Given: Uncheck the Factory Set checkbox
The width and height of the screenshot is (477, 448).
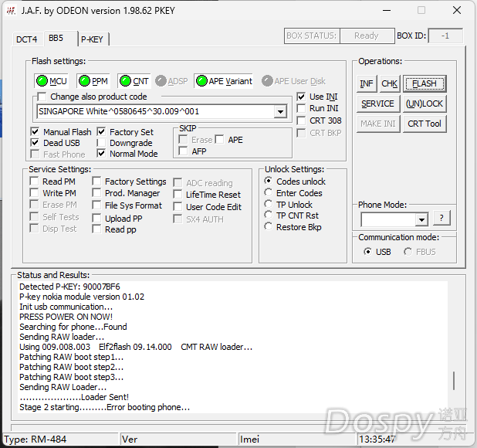Looking at the screenshot, I should click(x=101, y=132).
